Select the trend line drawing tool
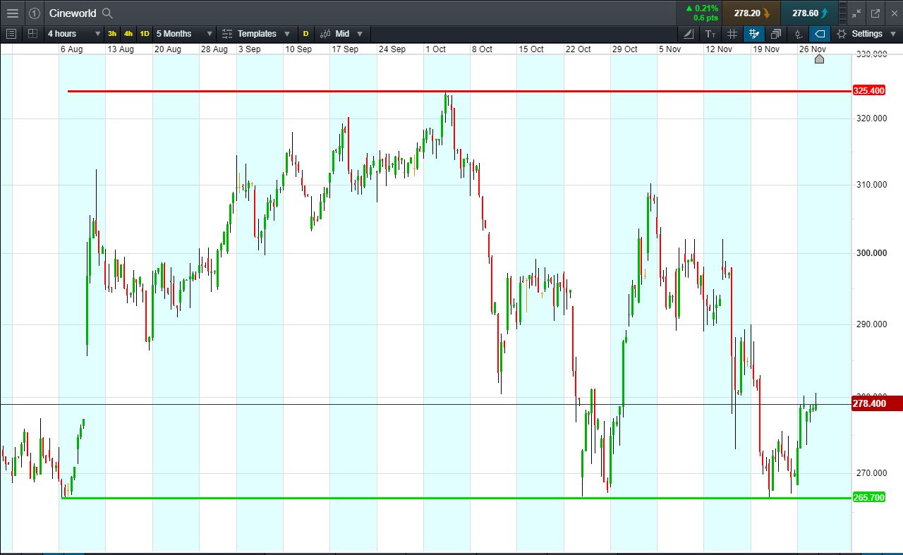Screen dimensions: 903x555 [689, 33]
